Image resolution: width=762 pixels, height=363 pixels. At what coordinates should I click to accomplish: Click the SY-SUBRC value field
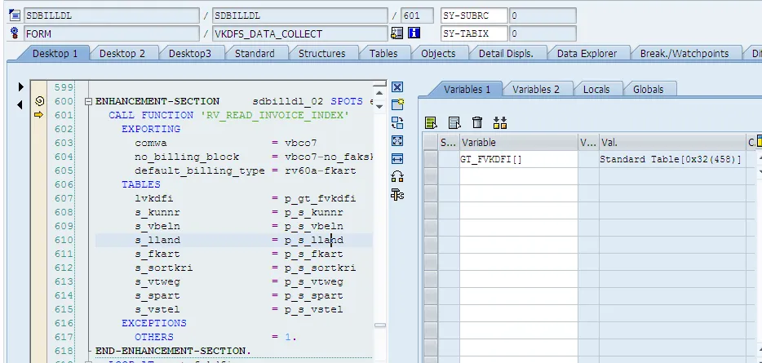pyautogui.click(x=543, y=15)
